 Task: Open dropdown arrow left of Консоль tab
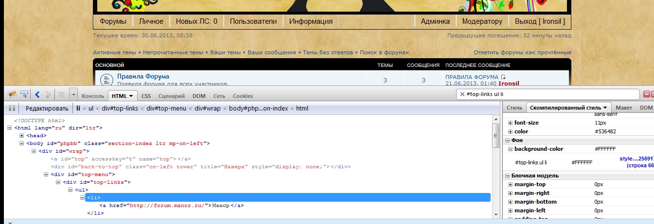73,94
